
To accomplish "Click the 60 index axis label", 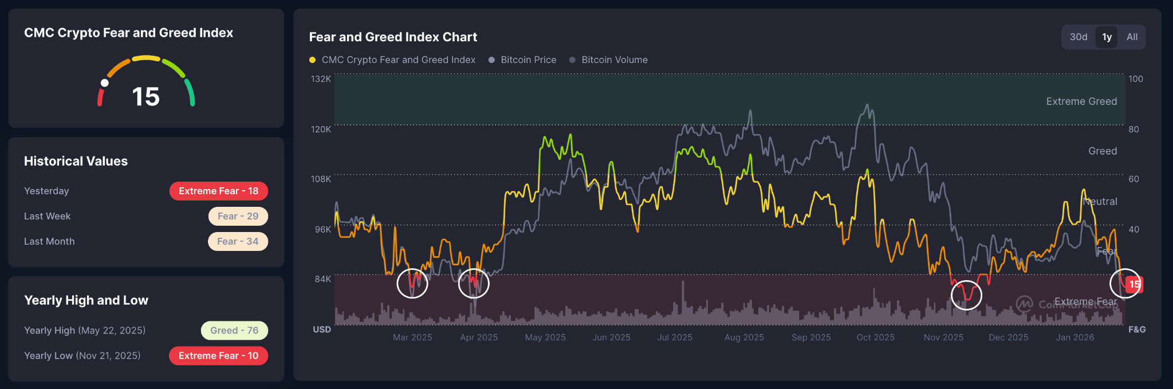I will [x=1133, y=179].
